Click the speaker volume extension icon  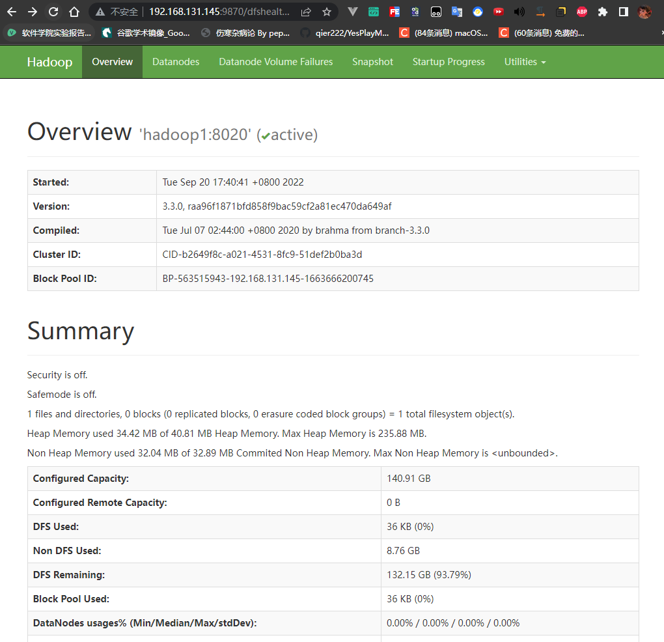click(x=519, y=12)
